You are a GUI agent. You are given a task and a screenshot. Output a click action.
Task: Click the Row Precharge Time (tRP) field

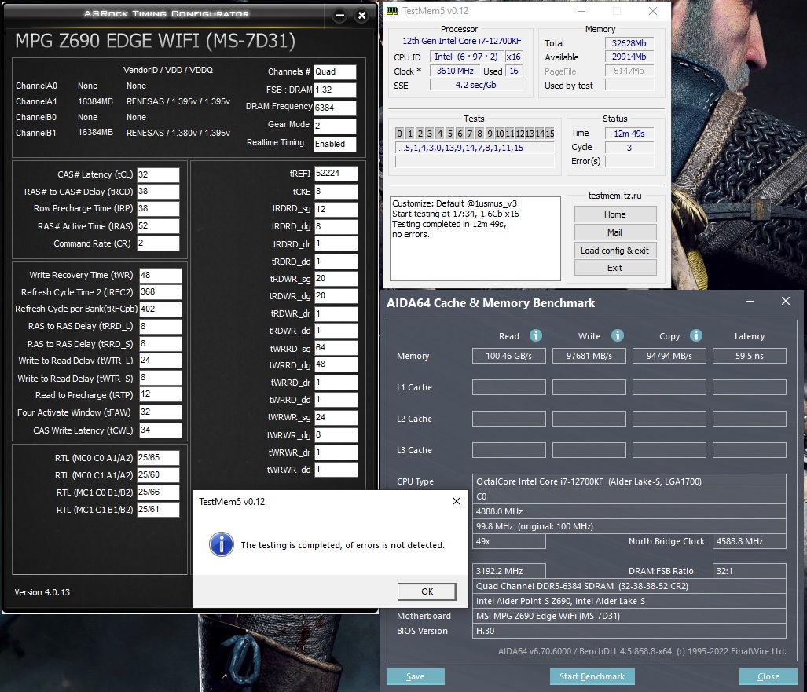158,208
